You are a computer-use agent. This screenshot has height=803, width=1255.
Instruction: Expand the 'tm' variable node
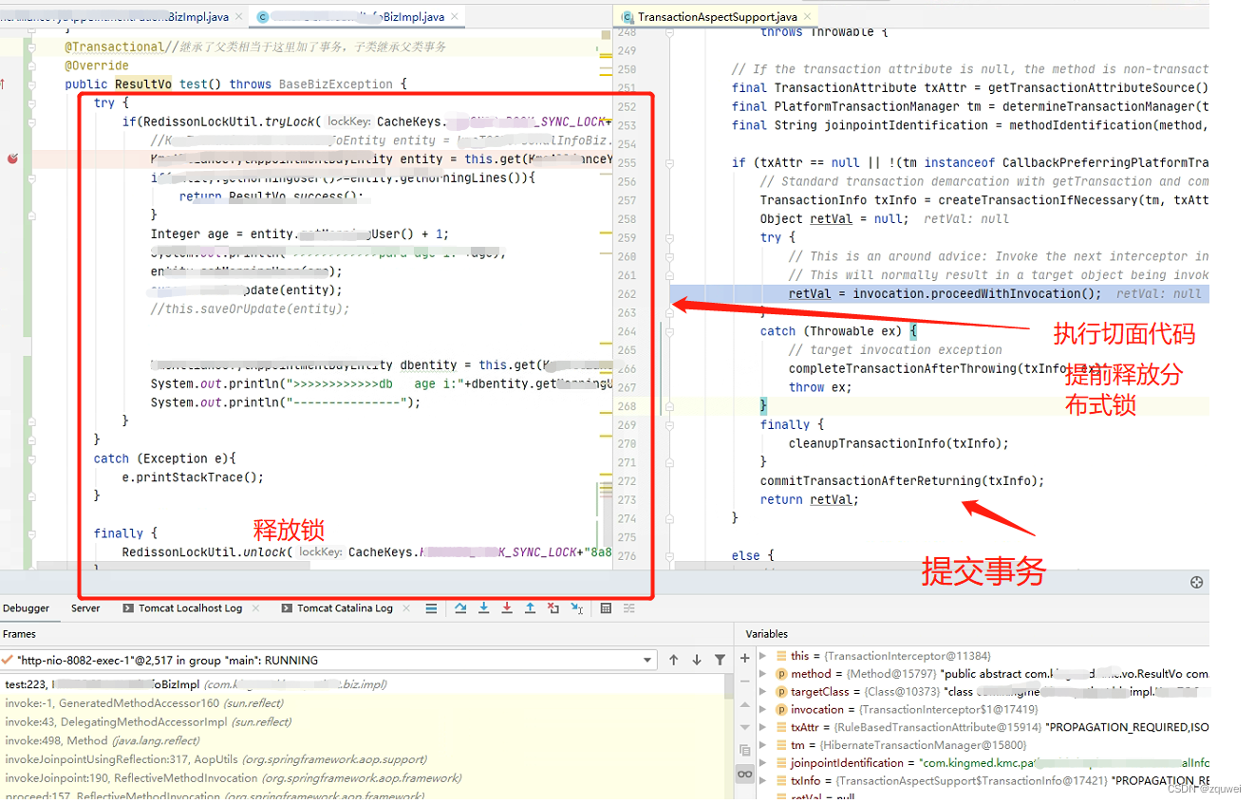point(763,745)
